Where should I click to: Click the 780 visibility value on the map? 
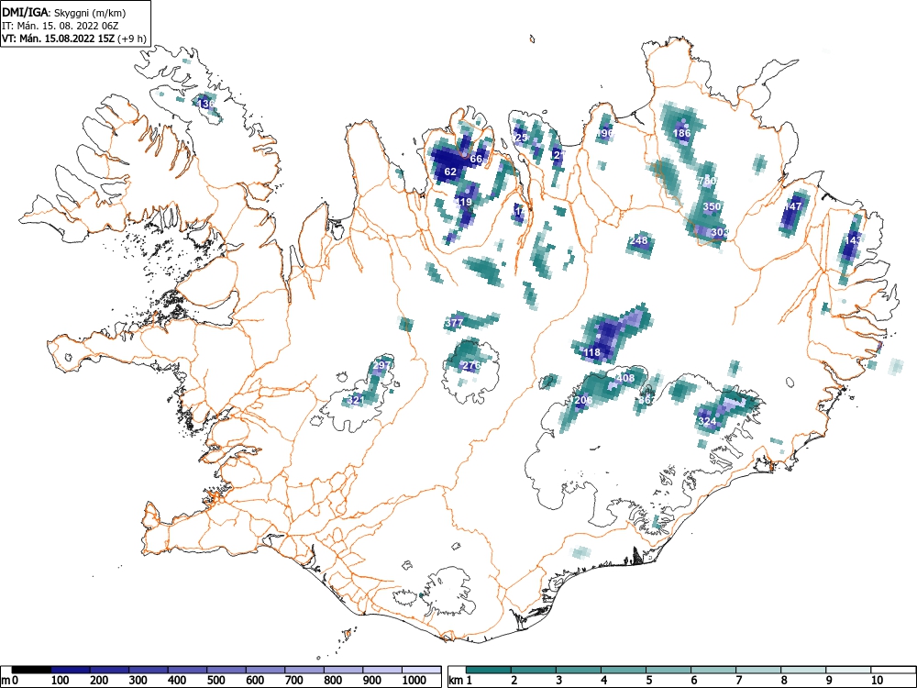click(x=708, y=181)
